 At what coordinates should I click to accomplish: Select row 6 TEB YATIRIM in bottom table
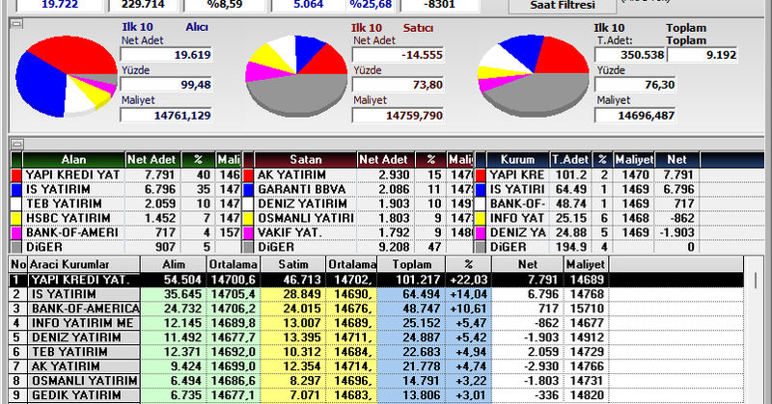376,352
